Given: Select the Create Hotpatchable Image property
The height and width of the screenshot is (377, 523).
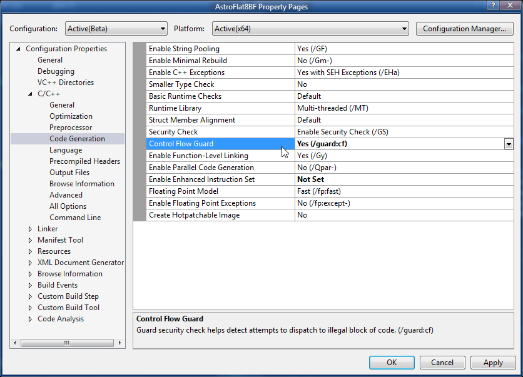Looking at the screenshot, I should click(220, 215).
